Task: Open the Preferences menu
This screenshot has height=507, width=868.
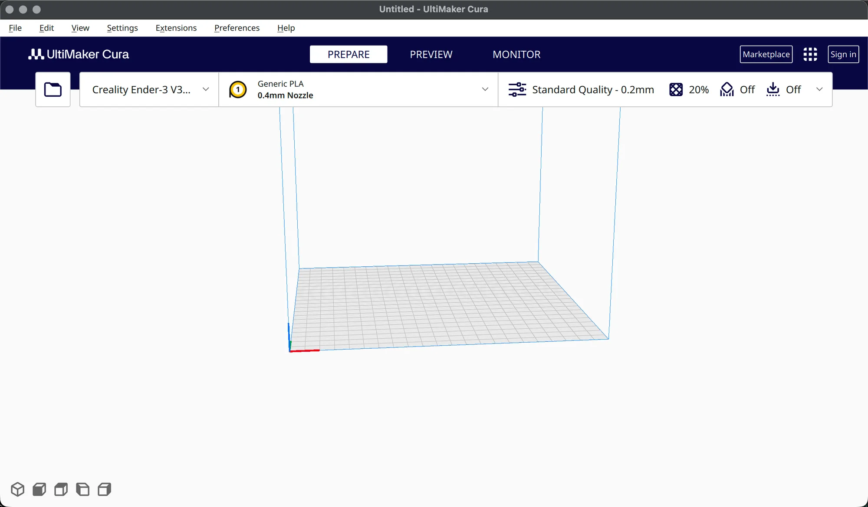Action: pos(237,28)
